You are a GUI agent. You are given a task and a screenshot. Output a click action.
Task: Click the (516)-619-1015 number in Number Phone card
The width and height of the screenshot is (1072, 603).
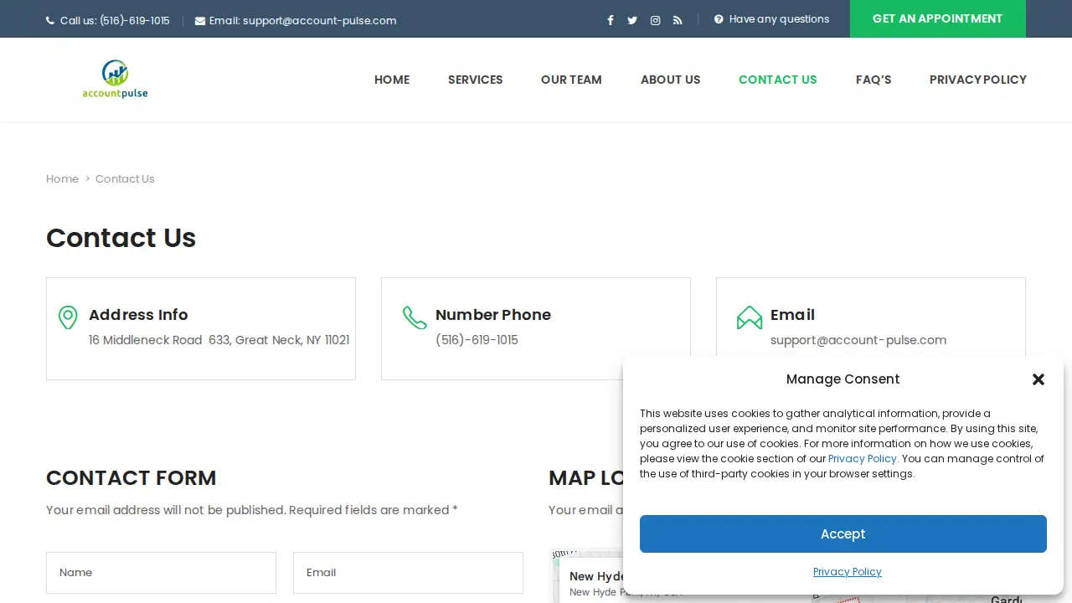477,340
